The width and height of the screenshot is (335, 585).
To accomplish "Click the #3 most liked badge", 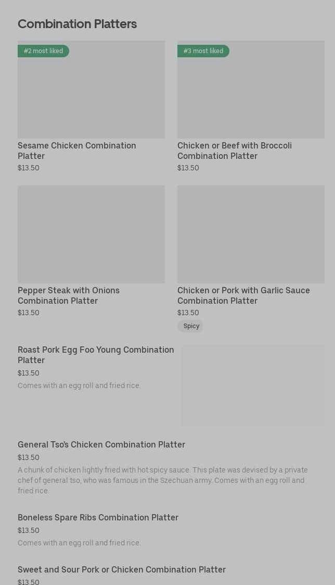I will [203, 51].
